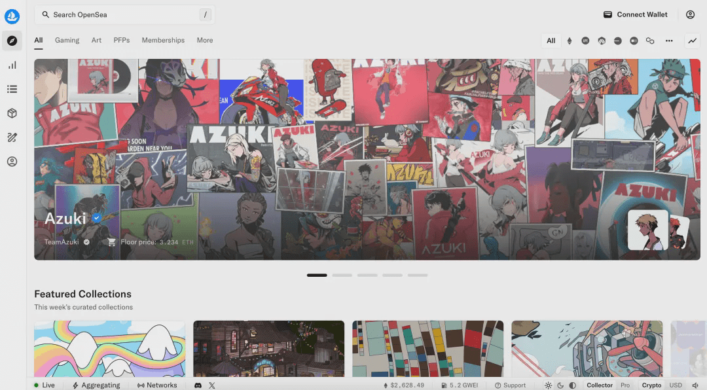This screenshot has width=707, height=390.
Task: Jump to third carousel slide indicator
Action: click(x=367, y=275)
